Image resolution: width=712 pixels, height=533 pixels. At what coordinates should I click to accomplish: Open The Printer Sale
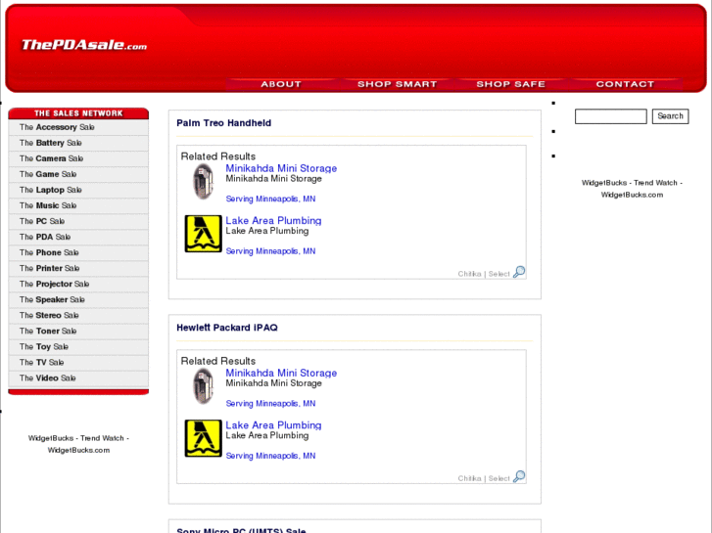[50, 268]
